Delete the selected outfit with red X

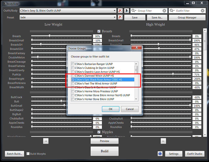(x=120, y=11)
